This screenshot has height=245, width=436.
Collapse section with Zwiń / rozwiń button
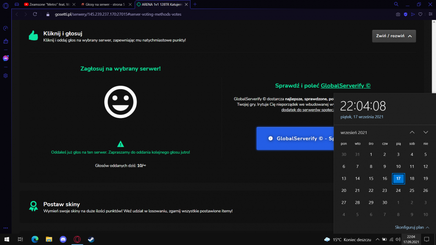(394, 36)
